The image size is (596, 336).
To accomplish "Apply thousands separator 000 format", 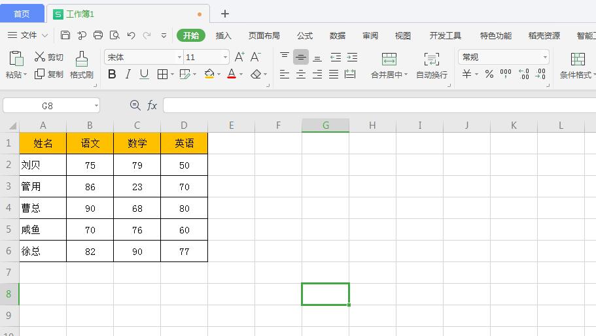I will click(x=506, y=74).
